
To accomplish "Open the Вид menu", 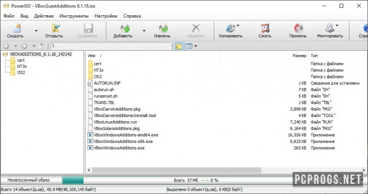I will click(x=24, y=16).
